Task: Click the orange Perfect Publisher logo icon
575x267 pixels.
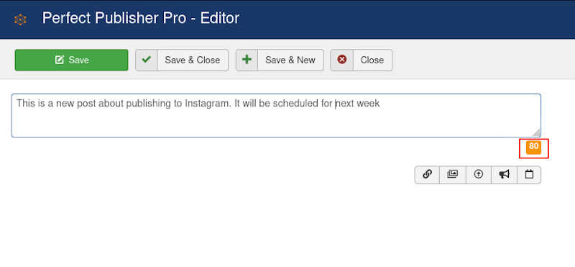Action: tap(20, 19)
